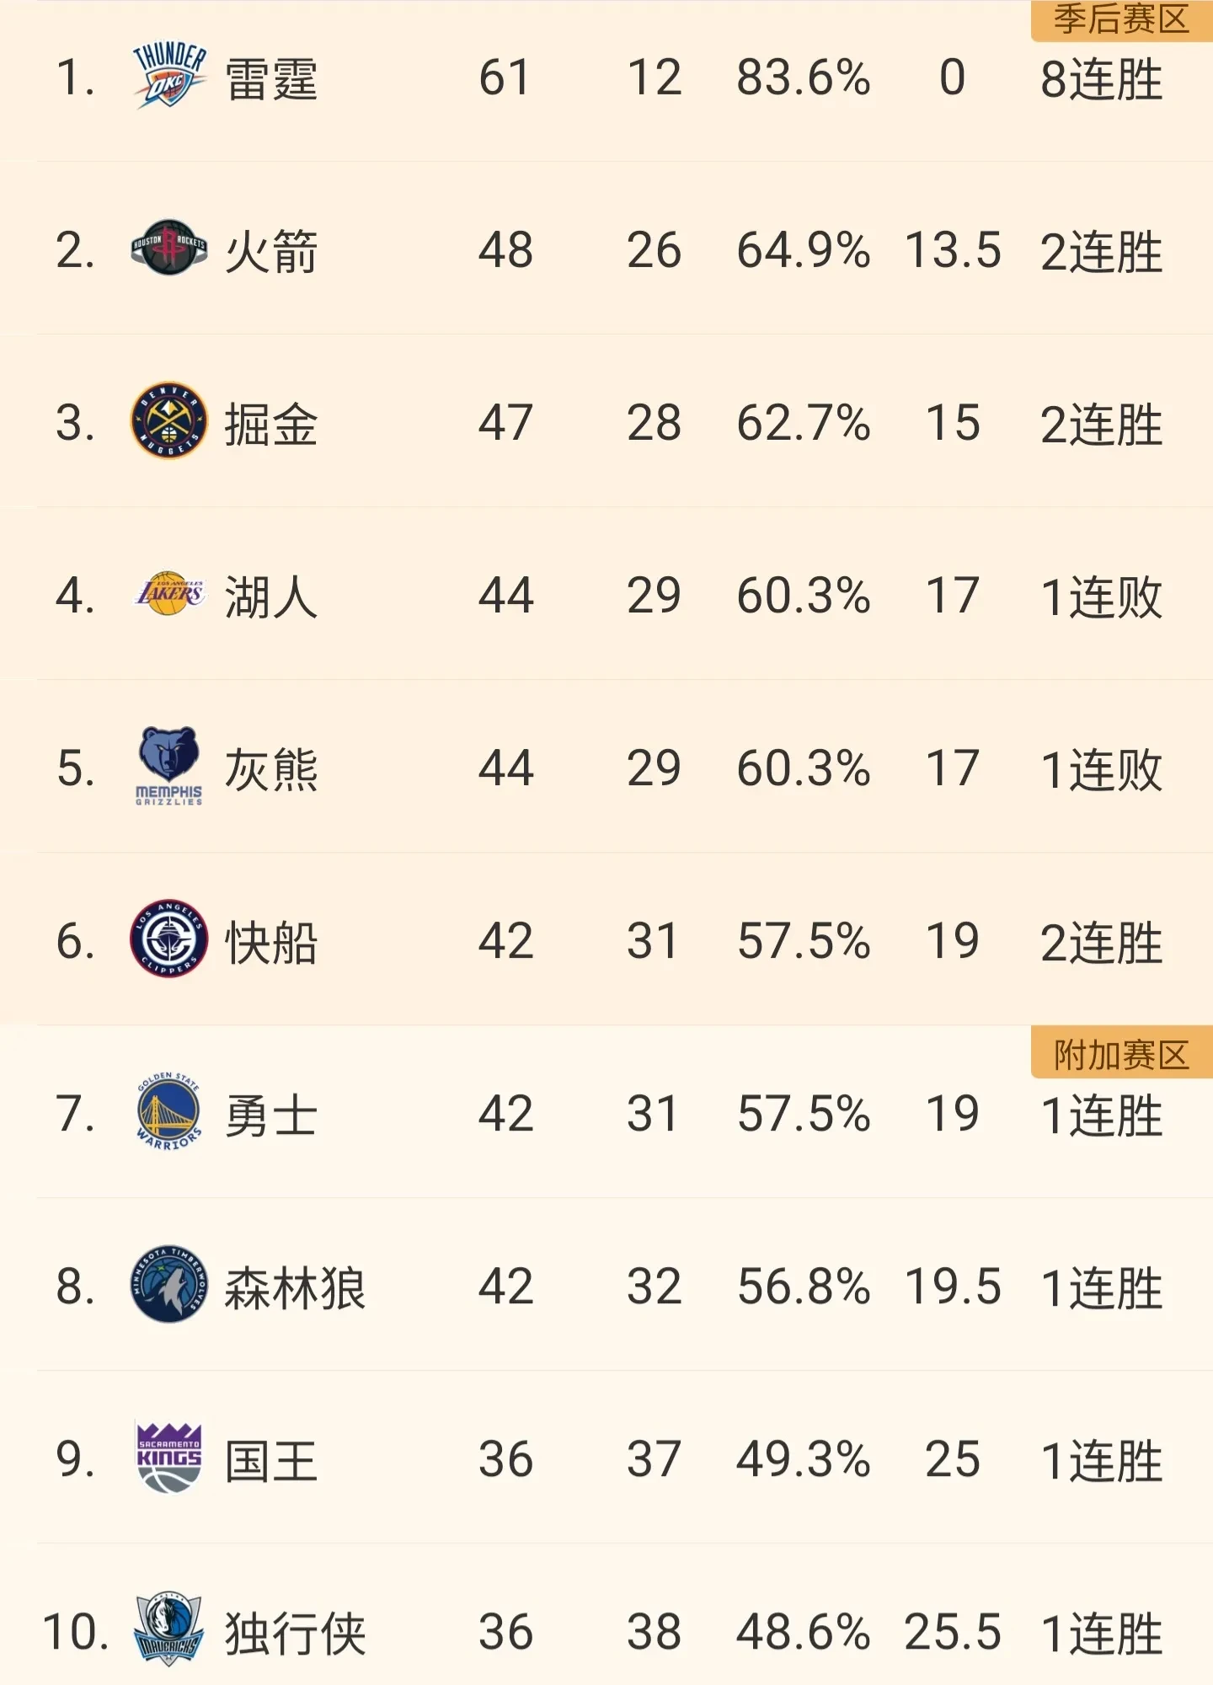Tap the Clippers team logo
The image size is (1213, 1685).
tap(168, 939)
